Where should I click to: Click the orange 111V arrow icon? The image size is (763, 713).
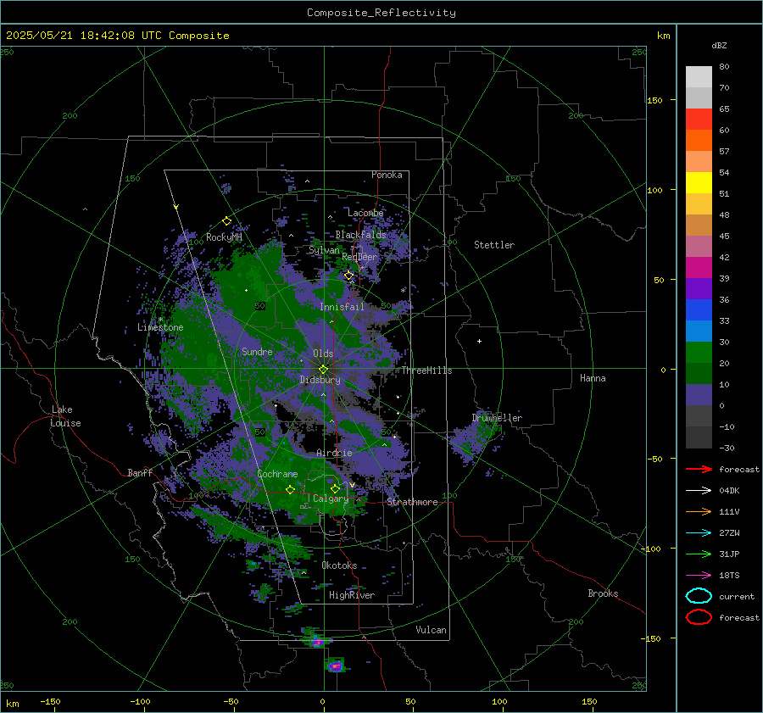[x=699, y=511]
